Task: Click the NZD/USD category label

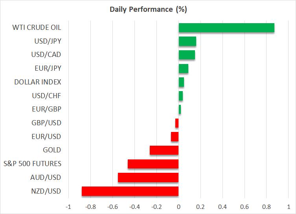Action: point(47,191)
